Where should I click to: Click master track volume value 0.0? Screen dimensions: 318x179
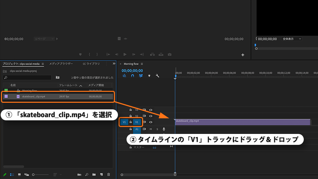[x=154, y=148]
